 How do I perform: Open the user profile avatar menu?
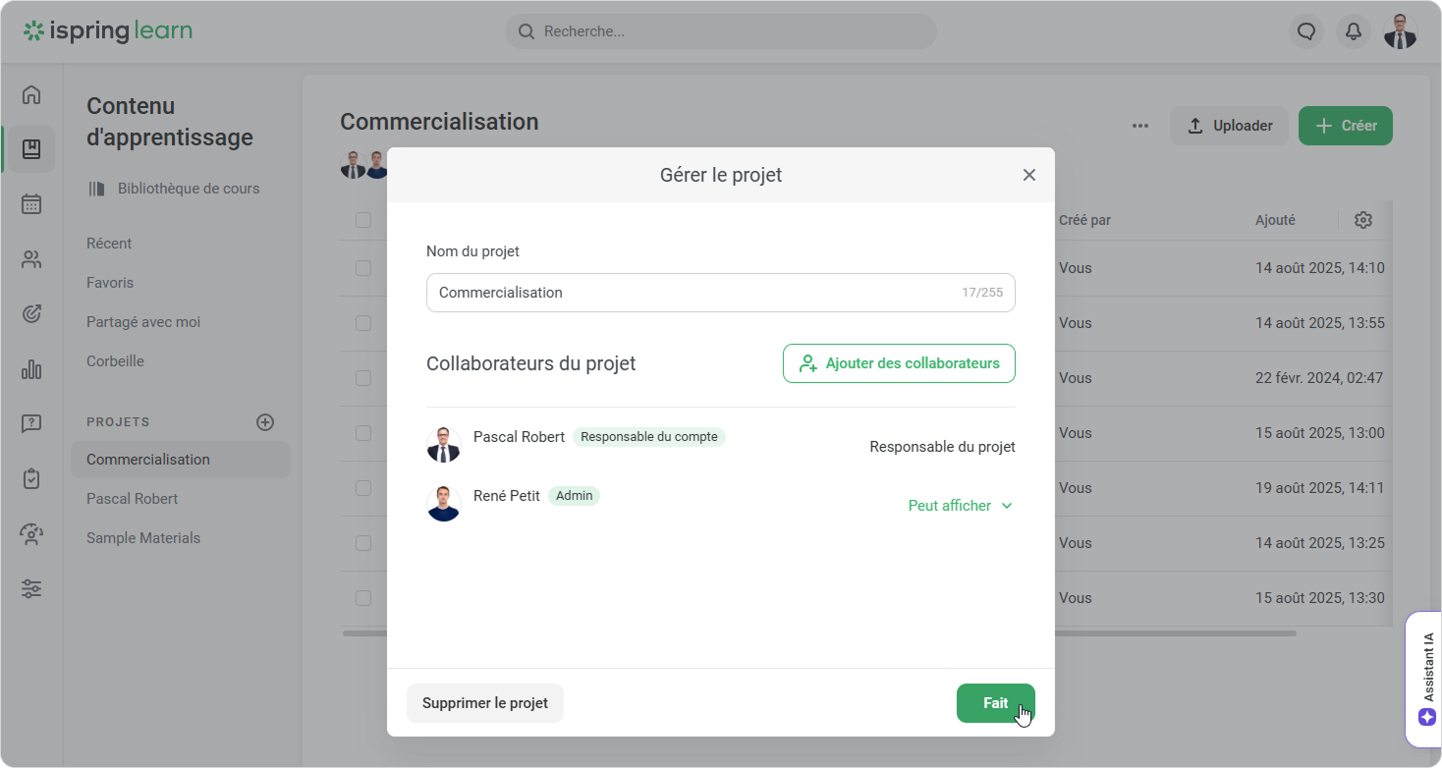pos(1401,31)
